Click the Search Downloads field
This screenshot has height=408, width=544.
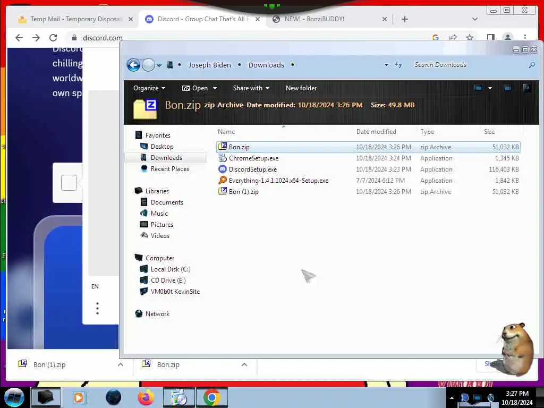pos(469,65)
